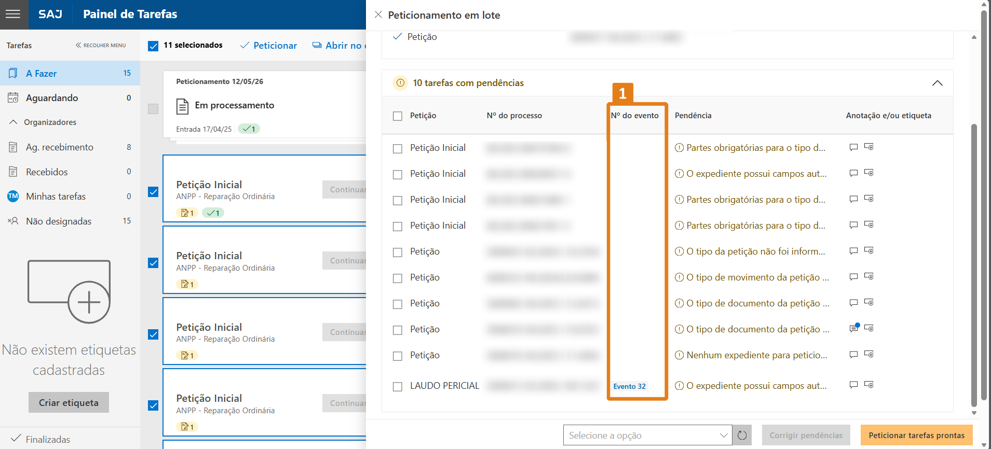Click the green check badge beside Entrada 17/04/25
The image size is (991, 449).
249,129
